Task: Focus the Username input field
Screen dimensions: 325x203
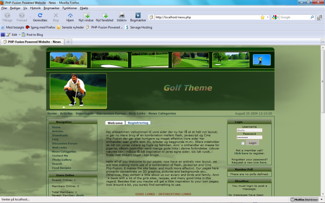Action: coord(249,130)
